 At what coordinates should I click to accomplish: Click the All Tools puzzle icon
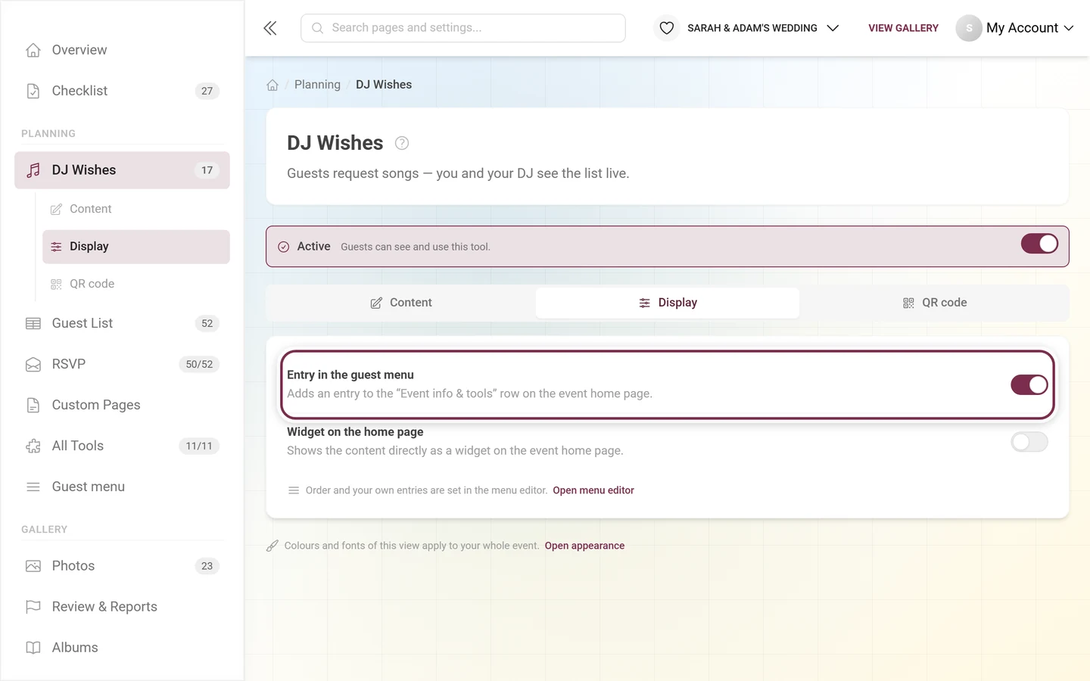point(33,446)
